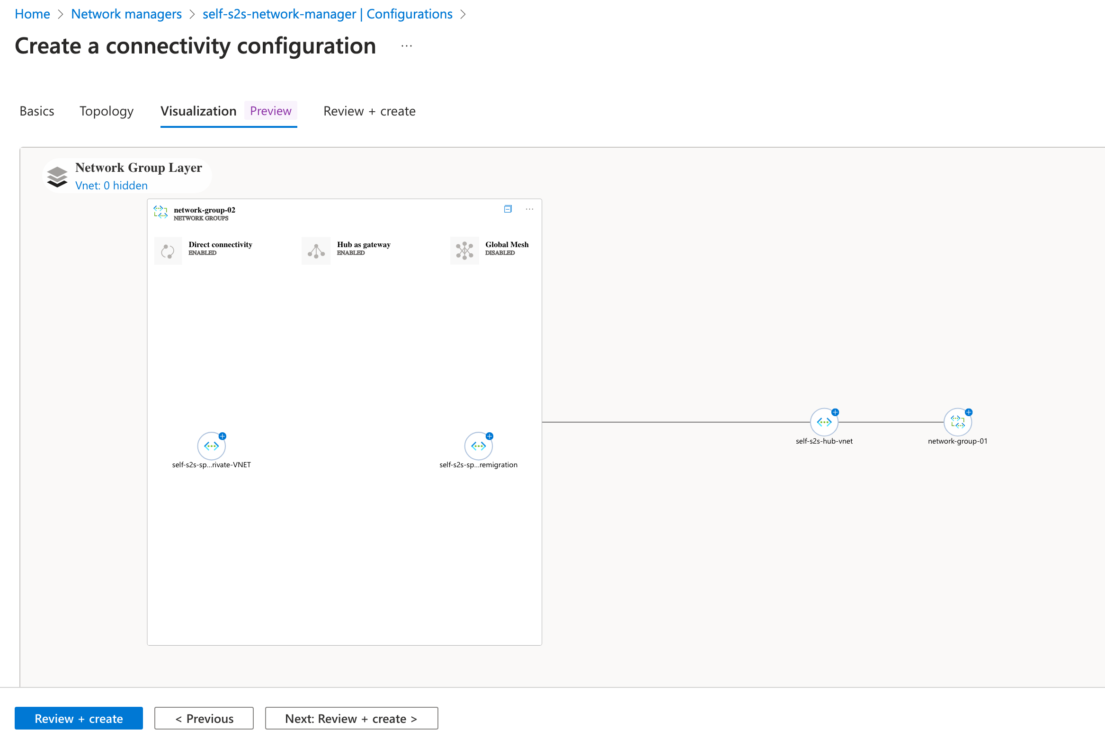Switch to the Topology tab
The height and width of the screenshot is (748, 1105).
point(107,111)
